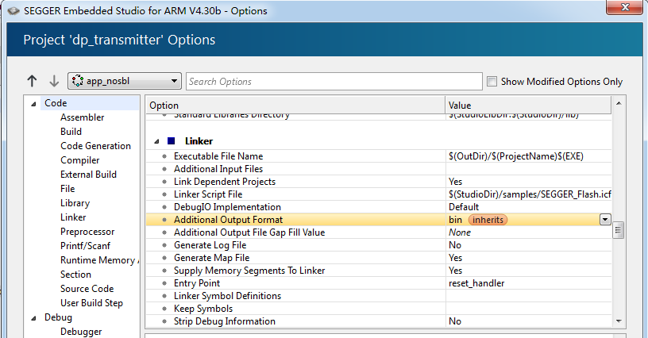Collapse the Linker option group
648x338 pixels.
tap(156, 141)
